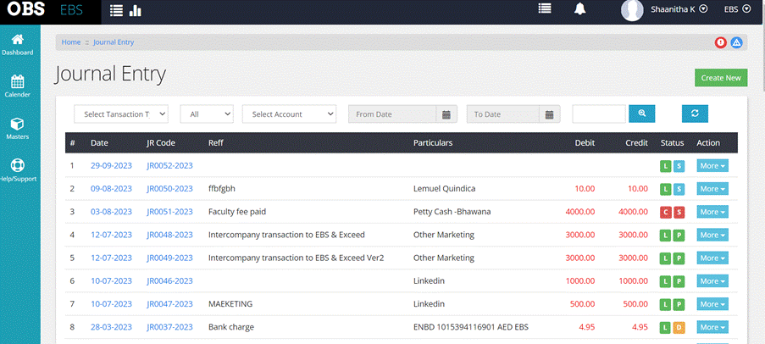The height and width of the screenshot is (344, 765).
Task: Click the red alert icon in breadcrumb bar
Action: pos(720,42)
